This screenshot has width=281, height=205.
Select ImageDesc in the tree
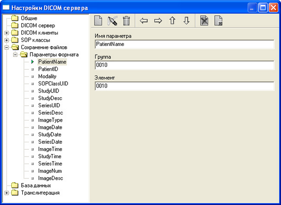(x=50, y=178)
